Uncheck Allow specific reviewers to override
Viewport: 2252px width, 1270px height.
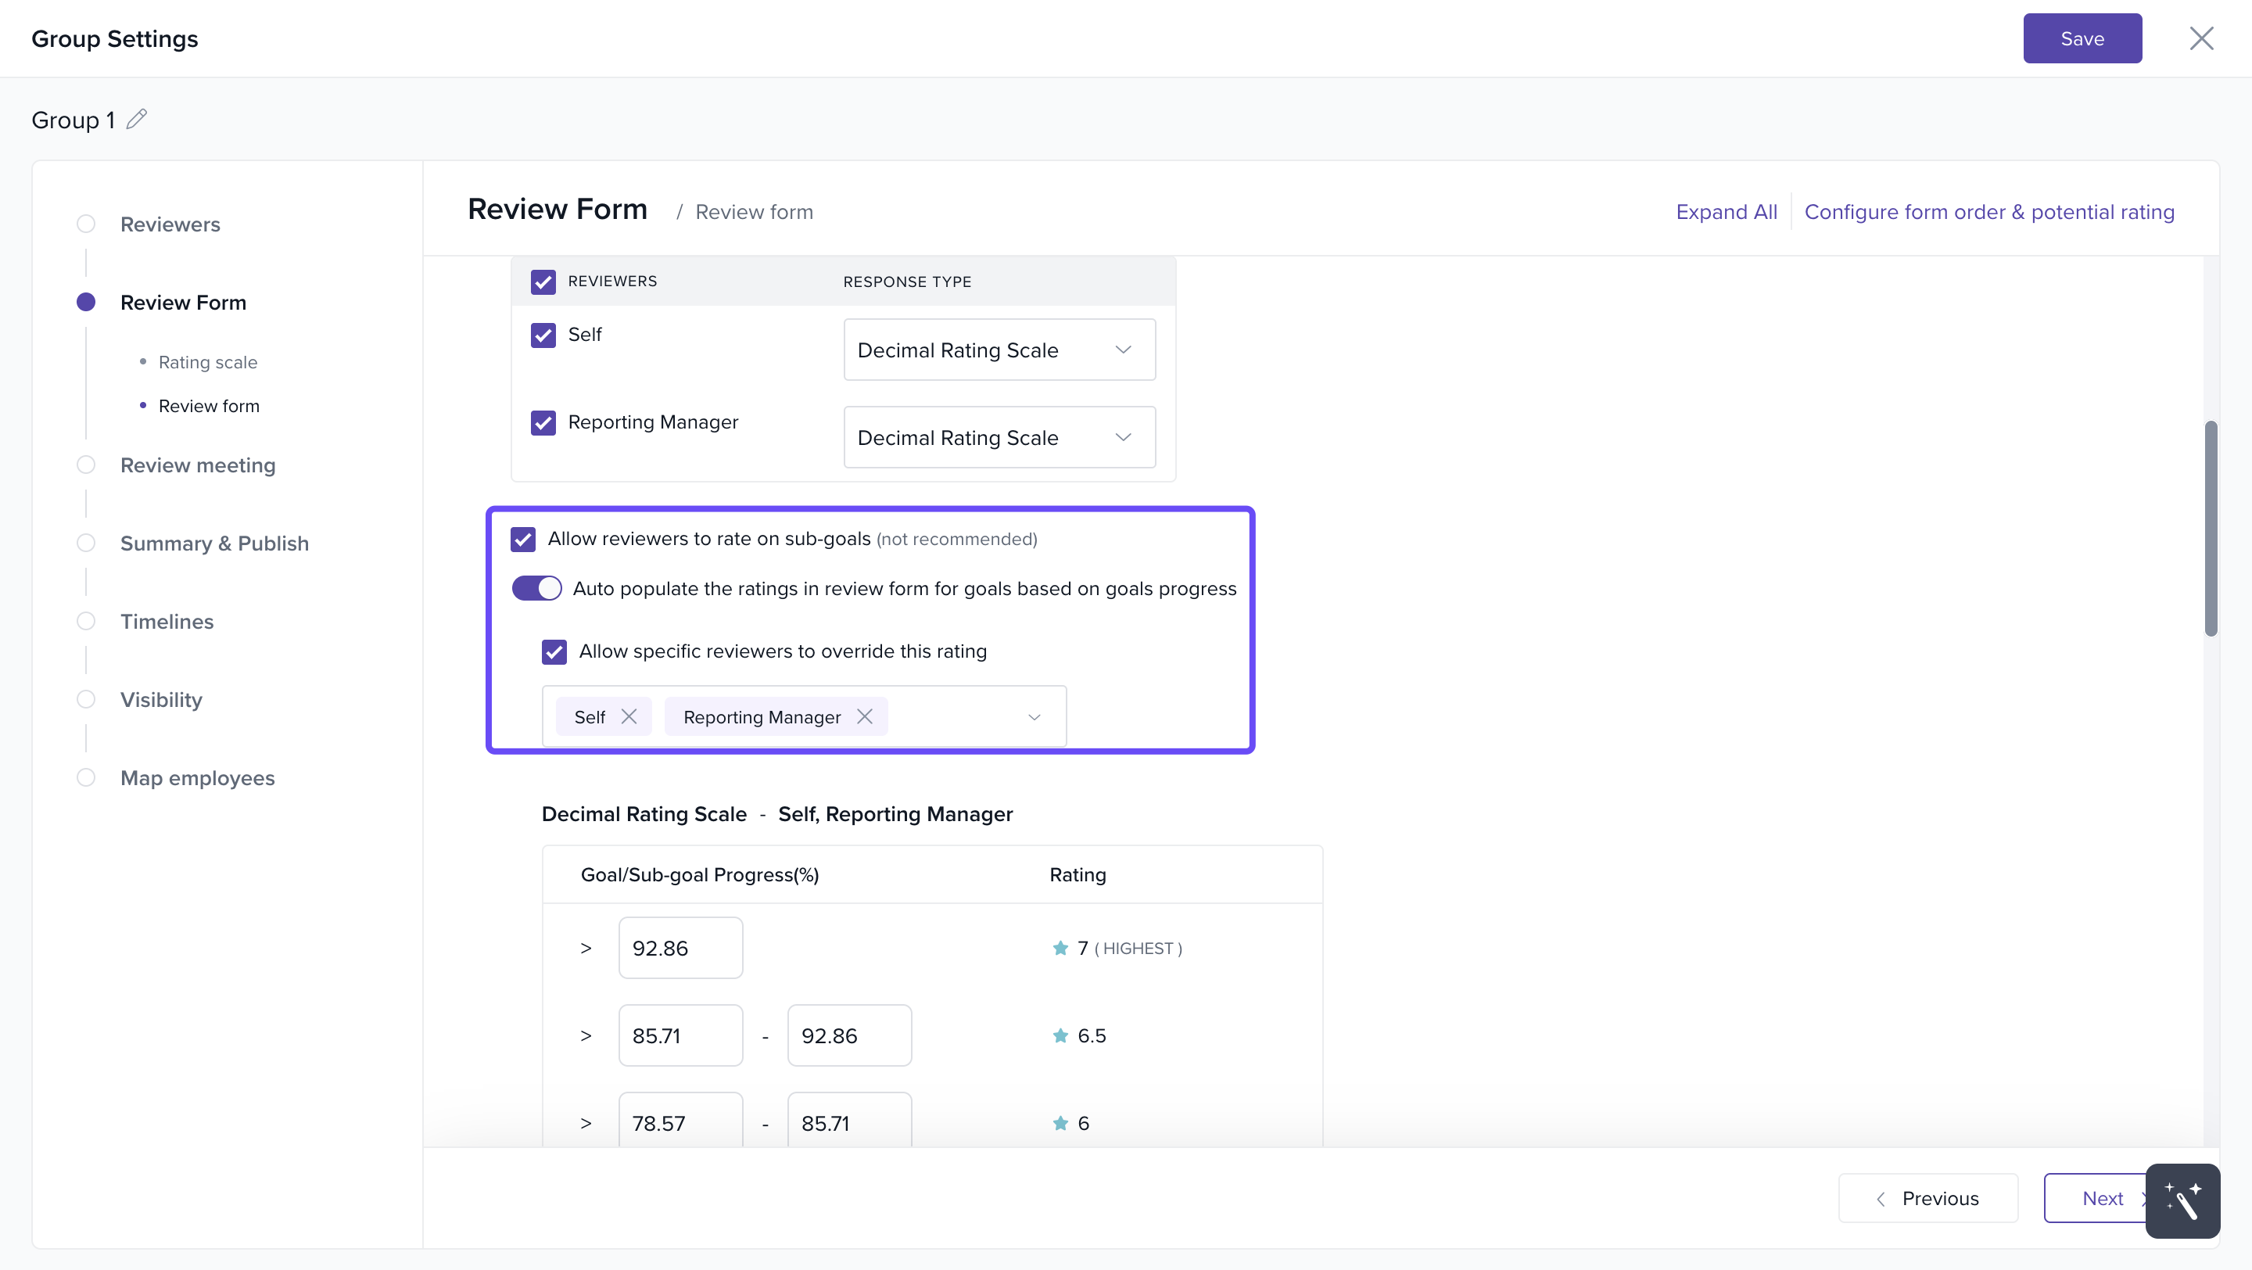[x=554, y=652]
